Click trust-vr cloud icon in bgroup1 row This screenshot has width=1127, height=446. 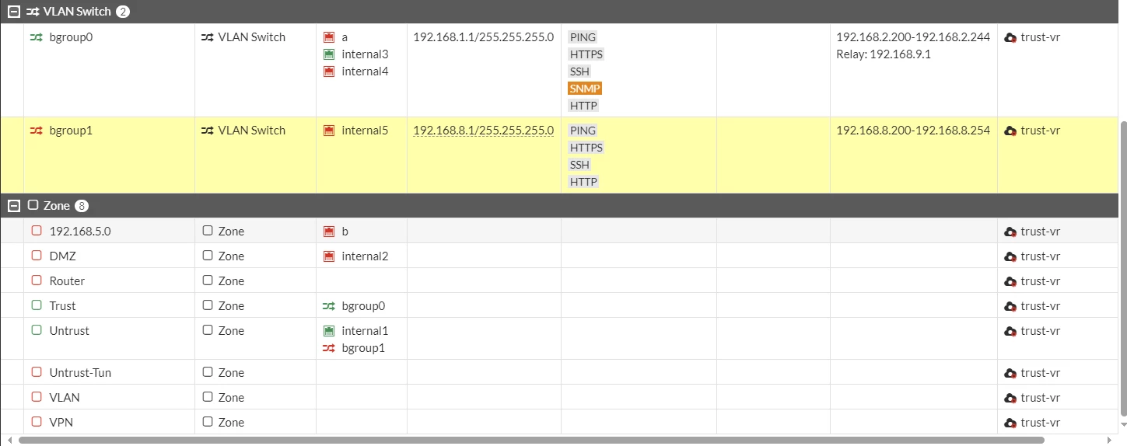tap(1010, 131)
